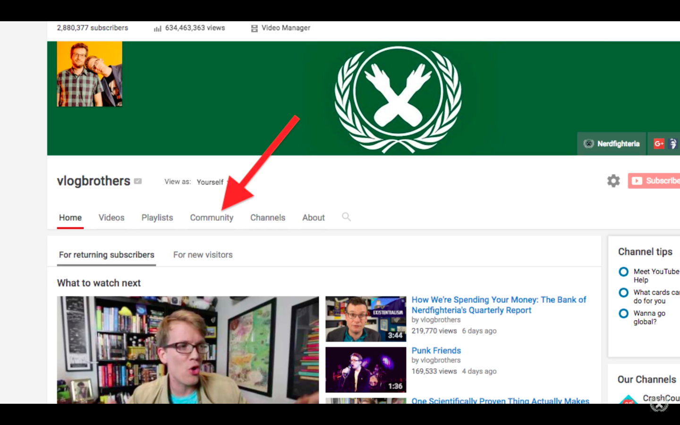The height and width of the screenshot is (425, 680).
Task: Open the Playlists tab
Action: click(x=157, y=218)
